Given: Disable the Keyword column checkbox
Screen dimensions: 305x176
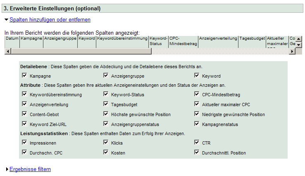Looking at the screenshot, I should click(197, 76).
